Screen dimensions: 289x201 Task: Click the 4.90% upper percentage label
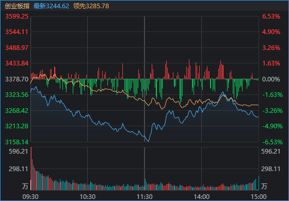[x=271, y=32]
